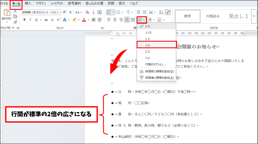Center align the paragraph text
Image resolution: width=258 pixels, height=144 pixels.
click(115, 20)
